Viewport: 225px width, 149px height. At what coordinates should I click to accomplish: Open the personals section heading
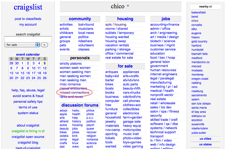coord(80,58)
